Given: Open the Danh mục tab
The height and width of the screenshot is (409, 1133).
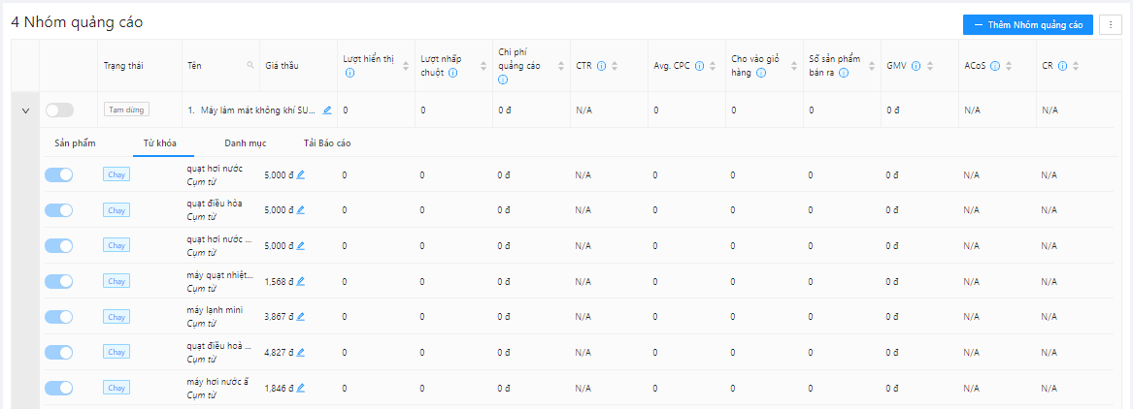Looking at the screenshot, I should coord(245,142).
